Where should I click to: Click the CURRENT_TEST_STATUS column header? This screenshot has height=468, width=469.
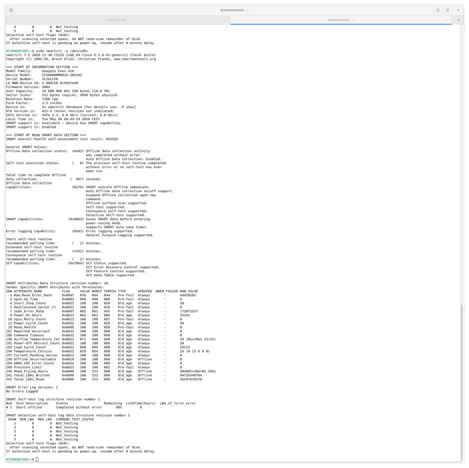(x=75, y=420)
